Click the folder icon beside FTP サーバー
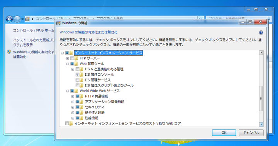Viewport: 278px width, 146px height. point(76,58)
